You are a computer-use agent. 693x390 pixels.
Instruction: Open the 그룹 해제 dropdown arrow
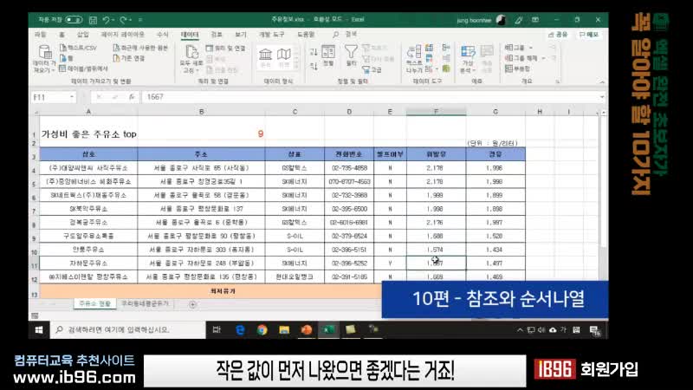[x=543, y=58]
